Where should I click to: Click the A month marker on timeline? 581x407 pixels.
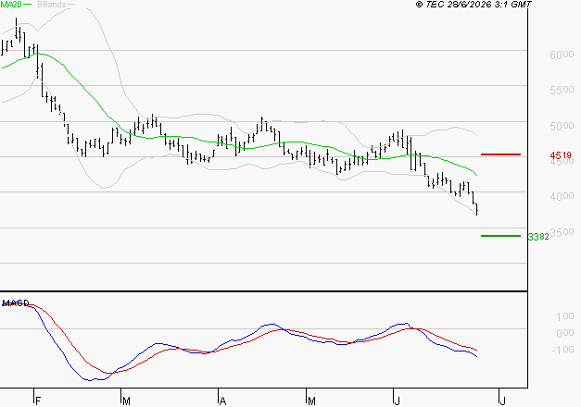(x=222, y=401)
